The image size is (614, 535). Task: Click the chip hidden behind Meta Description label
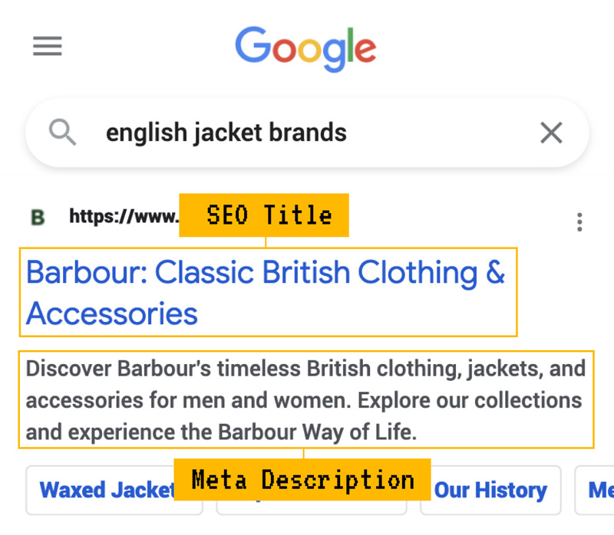click(312, 507)
